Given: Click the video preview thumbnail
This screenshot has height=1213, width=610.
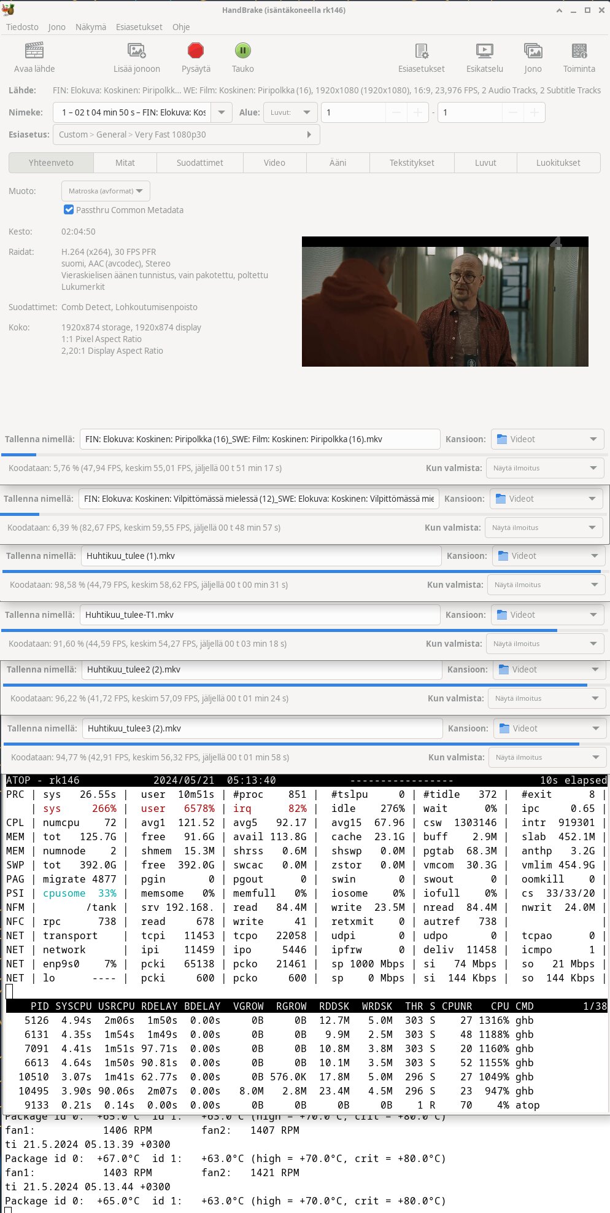Looking at the screenshot, I should click(x=445, y=302).
